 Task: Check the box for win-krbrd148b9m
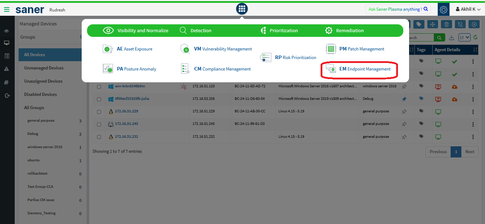tap(99, 87)
